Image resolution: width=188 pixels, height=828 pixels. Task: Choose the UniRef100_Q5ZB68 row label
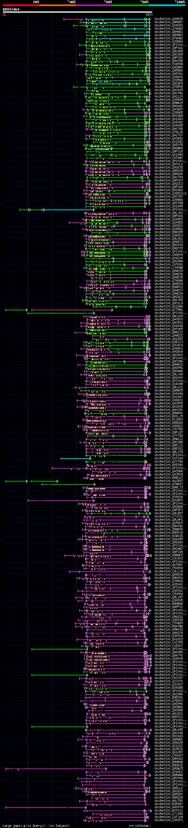pyautogui.click(x=169, y=507)
